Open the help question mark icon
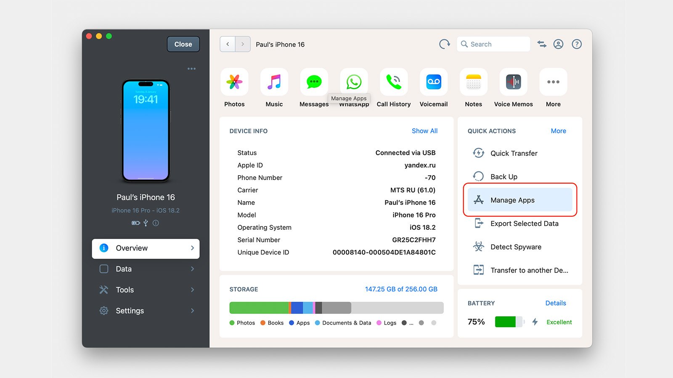This screenshot has height=378, width=673. point(577,44)
